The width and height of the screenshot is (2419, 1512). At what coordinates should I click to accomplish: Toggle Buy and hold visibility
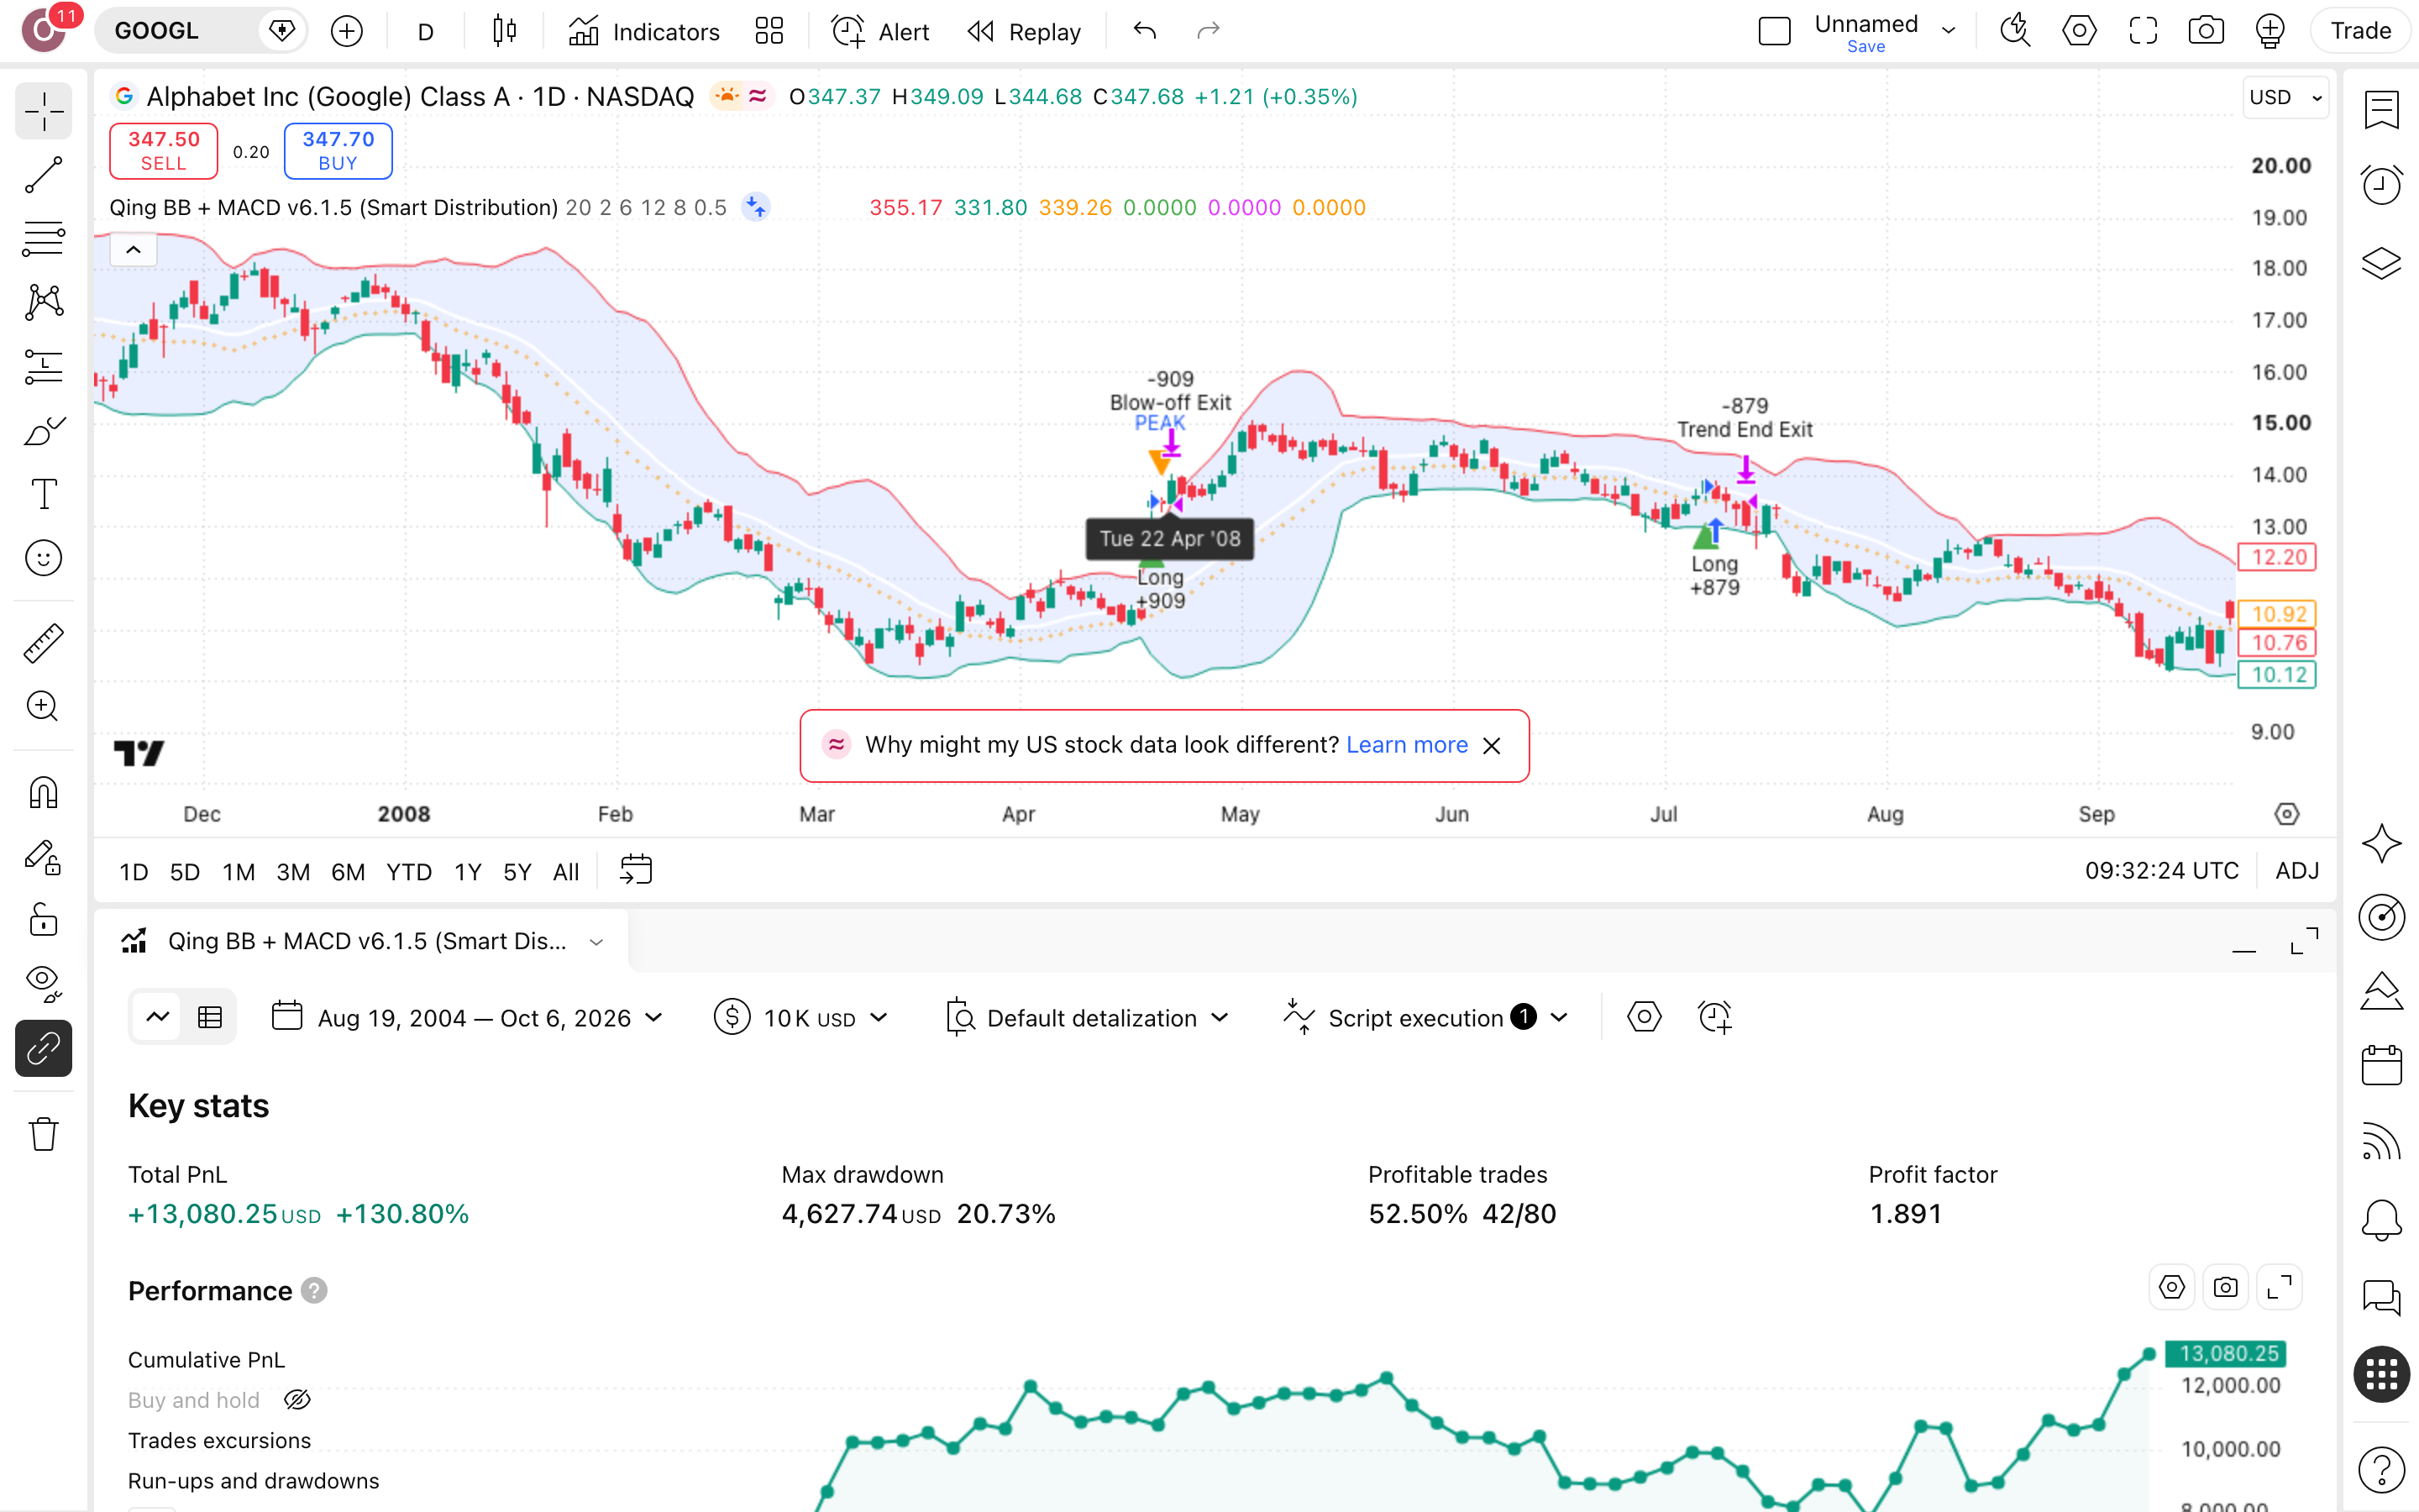(296, 1400)
